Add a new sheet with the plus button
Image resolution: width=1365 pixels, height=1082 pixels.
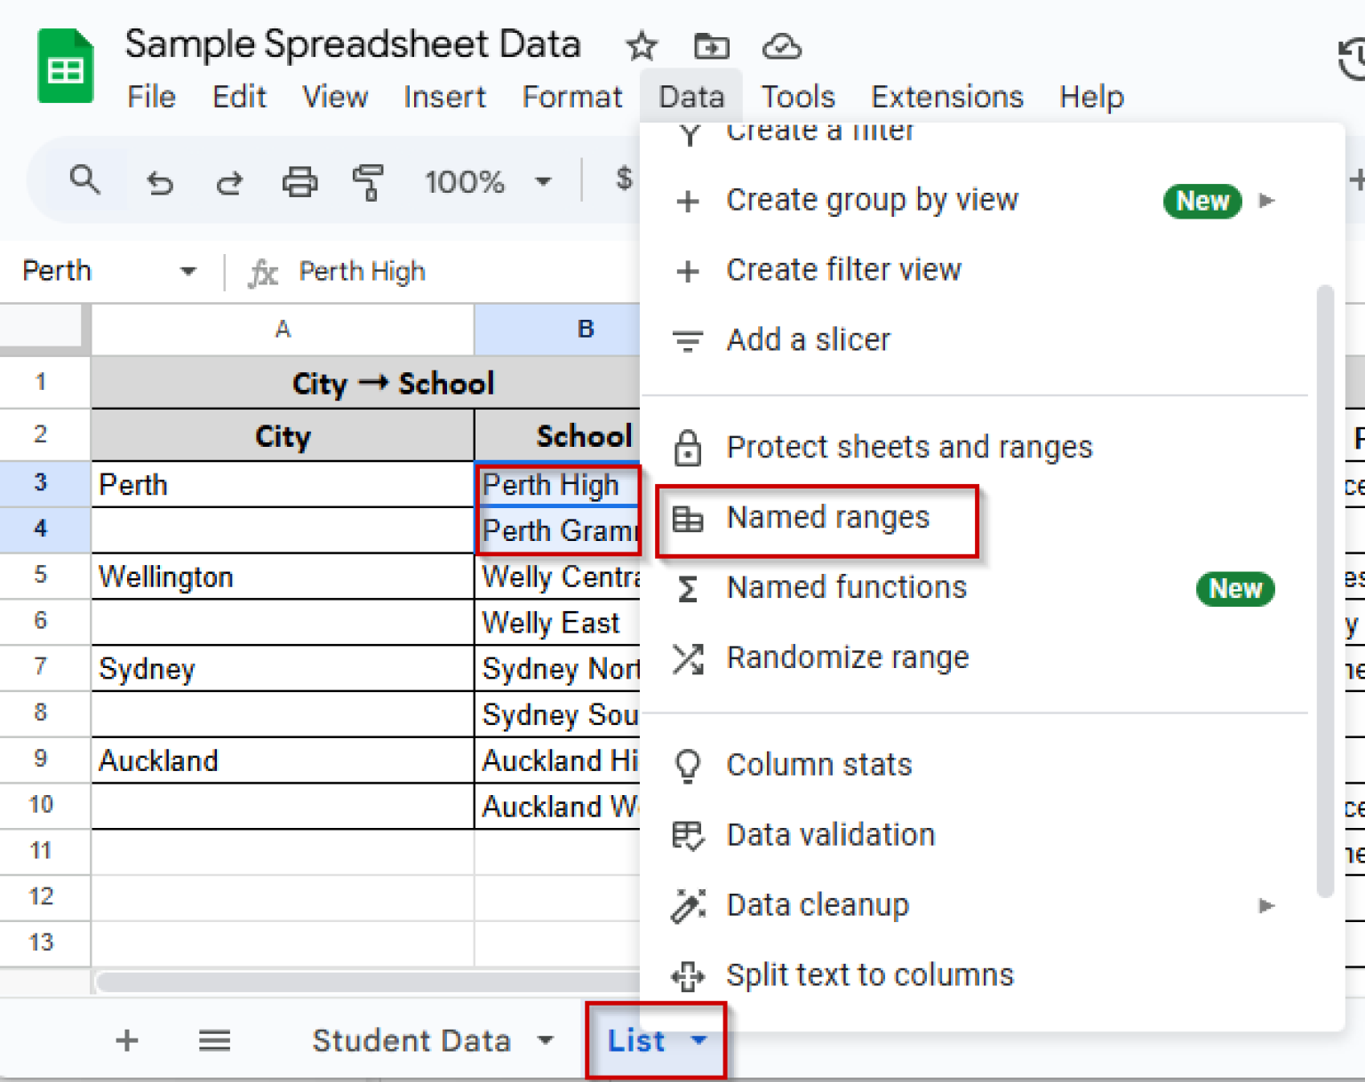127,1040
